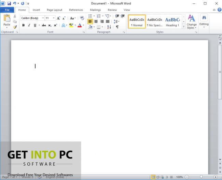The height and width of the screenshot is (180, 222).
Task: Toggle Italic formatting
Action: point(29,25)
